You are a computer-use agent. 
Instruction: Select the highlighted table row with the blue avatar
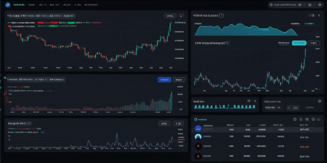point(258,129)
